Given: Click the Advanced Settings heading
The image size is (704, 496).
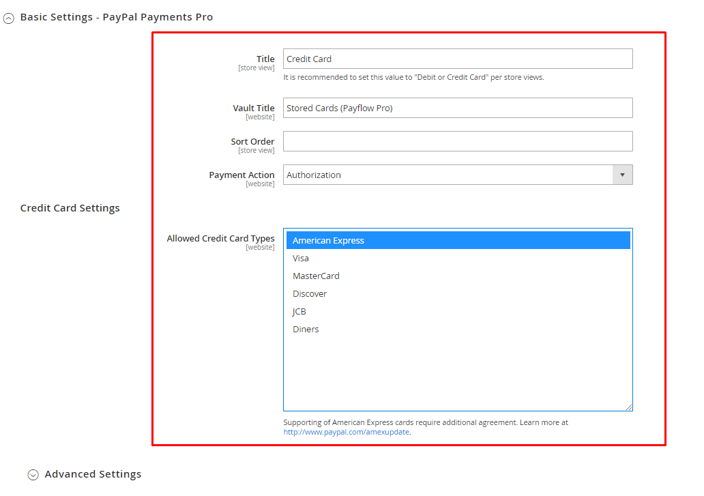Looking at the screenshot, I should [x=92, y=473].
